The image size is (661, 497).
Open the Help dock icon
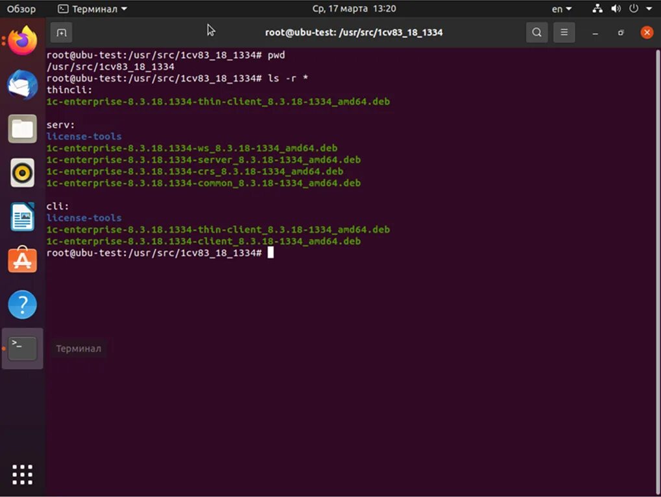pyautogui.click(x=22, y=305)
